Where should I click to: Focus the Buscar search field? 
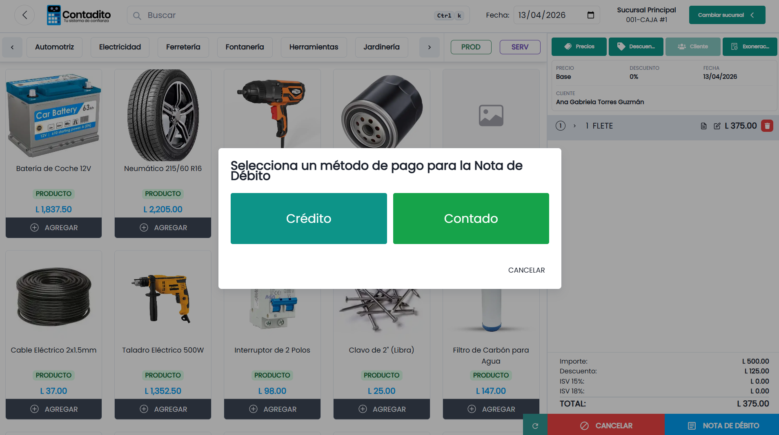pyautogui.click(x=298, y=15)
